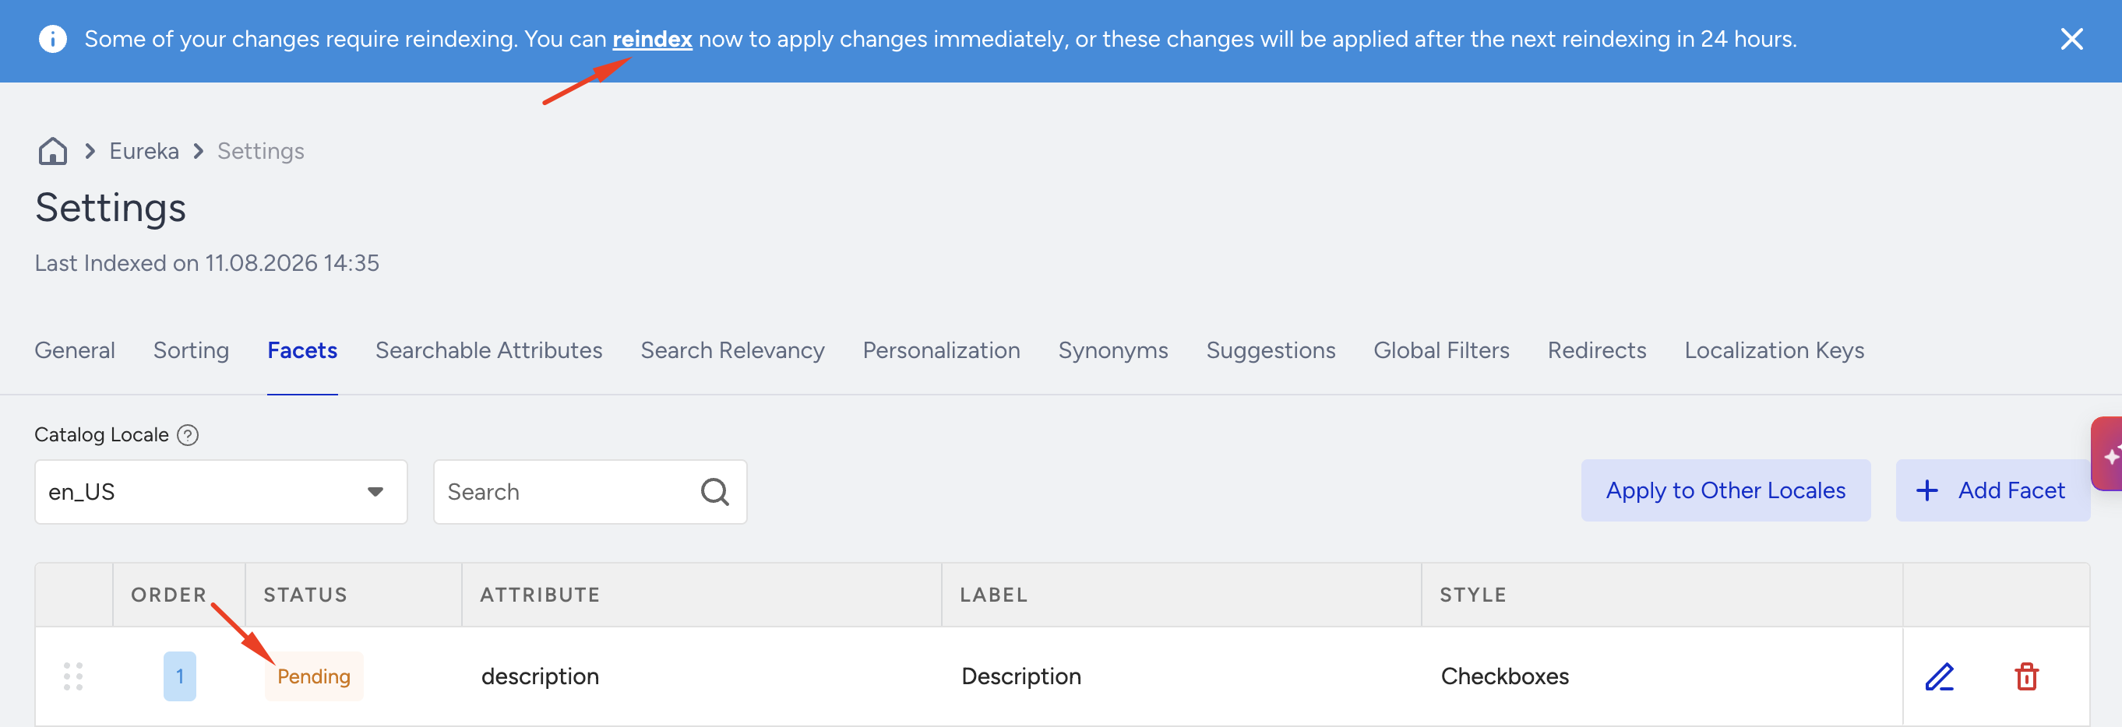The width and height of the screenshot is (2122, 727).
Task: Switch to the Sorting tab
Action: point(191,351)
